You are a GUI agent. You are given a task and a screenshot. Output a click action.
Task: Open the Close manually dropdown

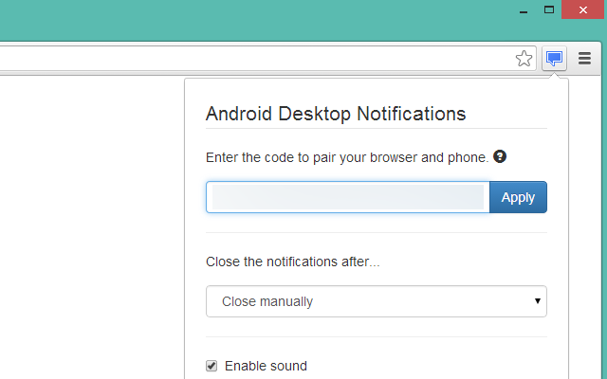pyautogui.click(x=377, y=301)
